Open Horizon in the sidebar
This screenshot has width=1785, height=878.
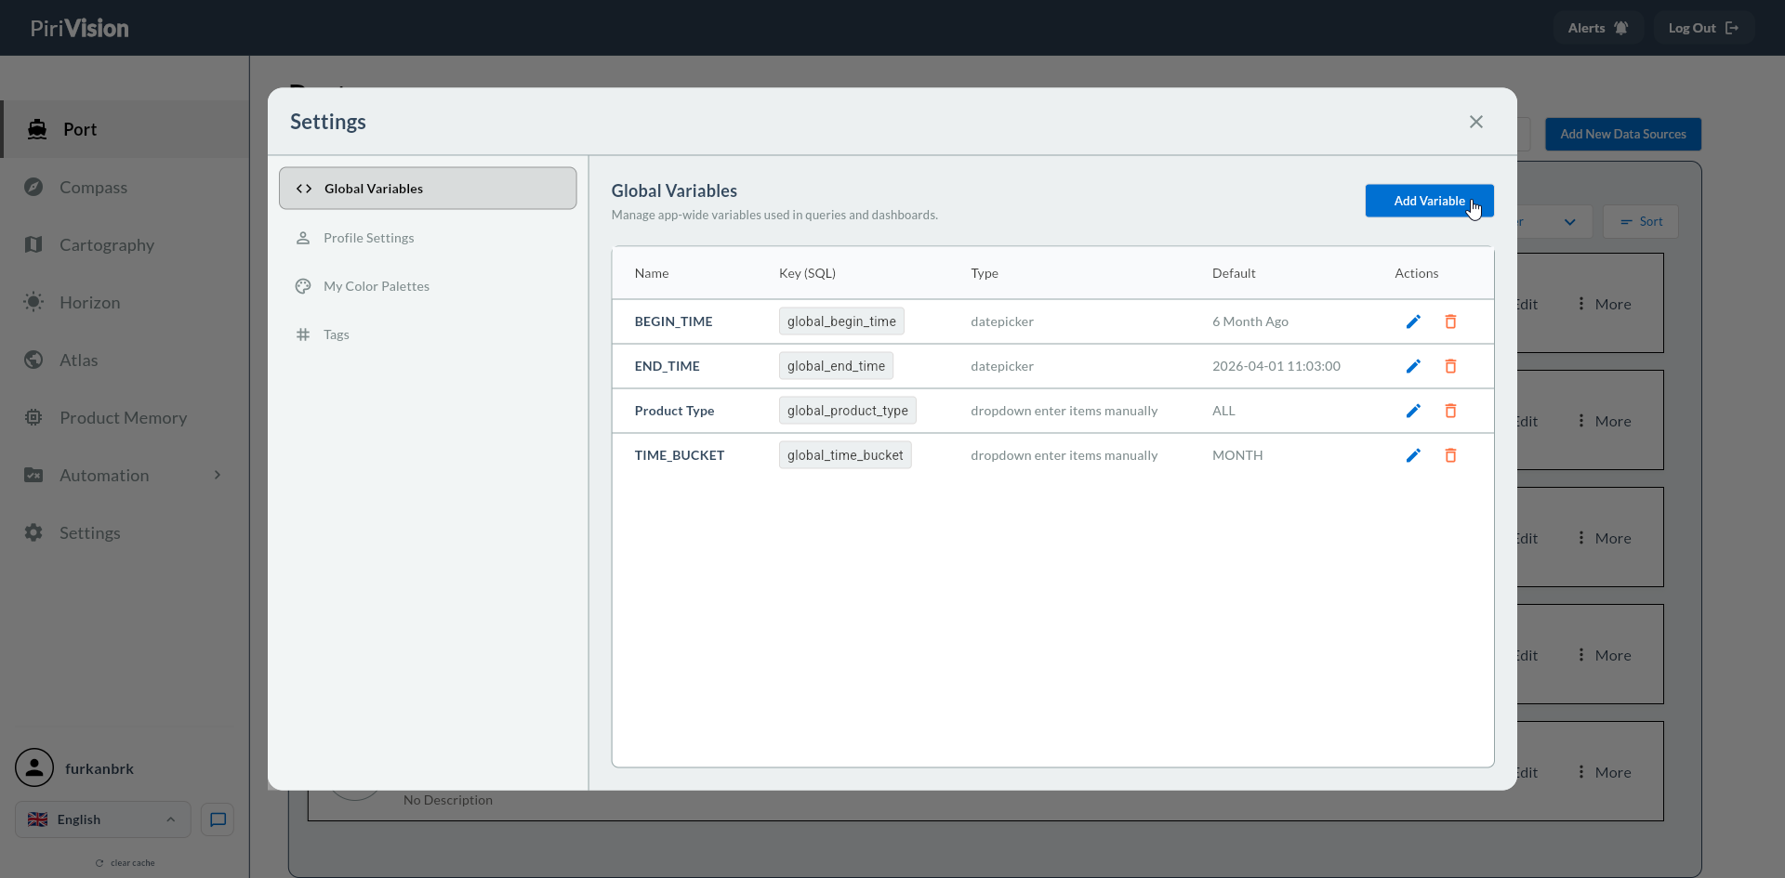(x=126, y=302)
